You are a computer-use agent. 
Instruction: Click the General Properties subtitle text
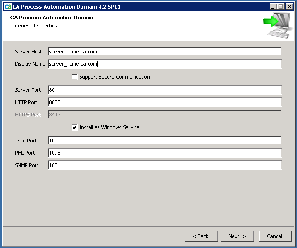point(36,26)
